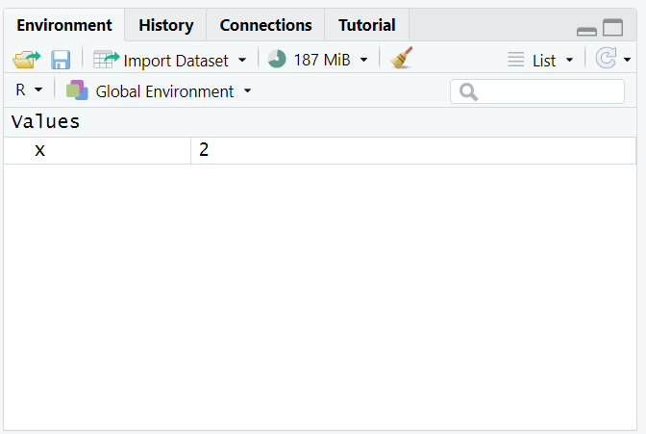Open the Connections tab
The image size is (646, 434).
(265, 25)
